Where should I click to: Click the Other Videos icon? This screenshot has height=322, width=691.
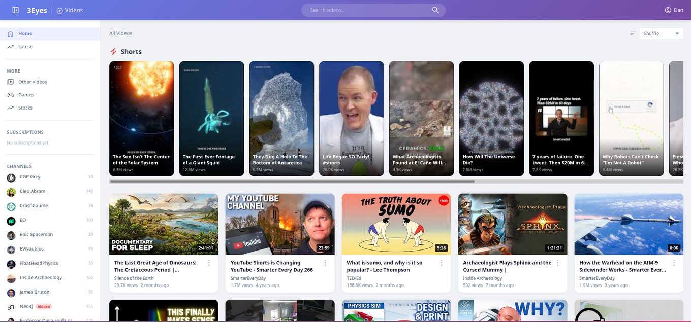click(10, 82)
